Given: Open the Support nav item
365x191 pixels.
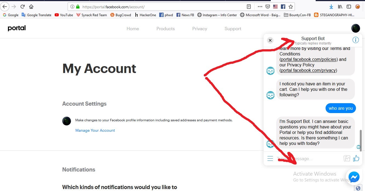Looking at the screenshot, I should tap(233, 29).
